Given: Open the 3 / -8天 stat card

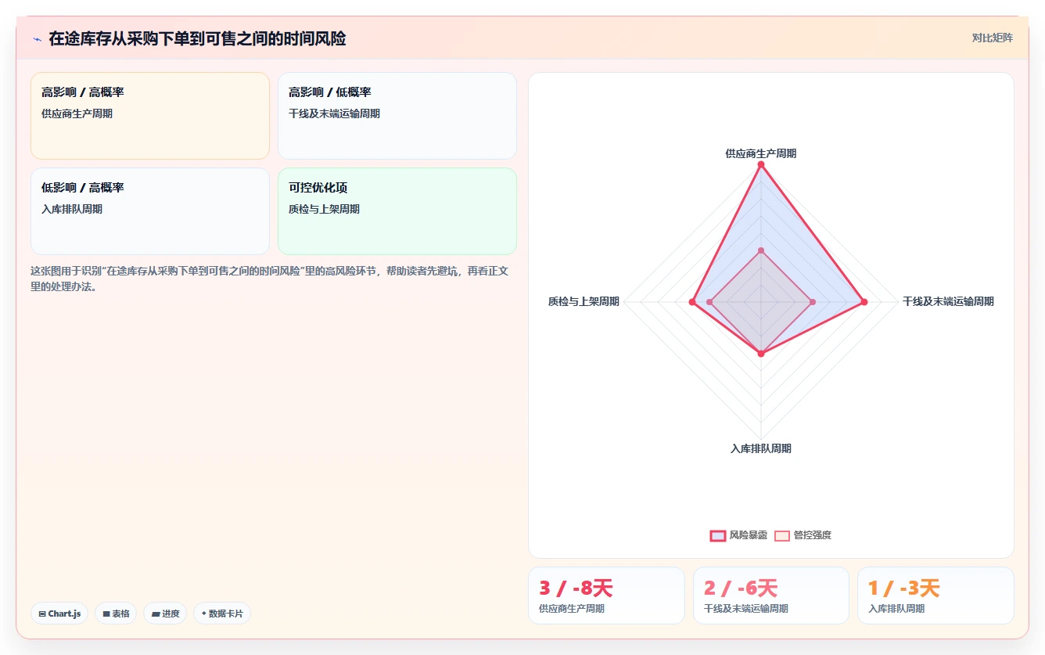Looking at the screenshot, I should coord(606,596).
